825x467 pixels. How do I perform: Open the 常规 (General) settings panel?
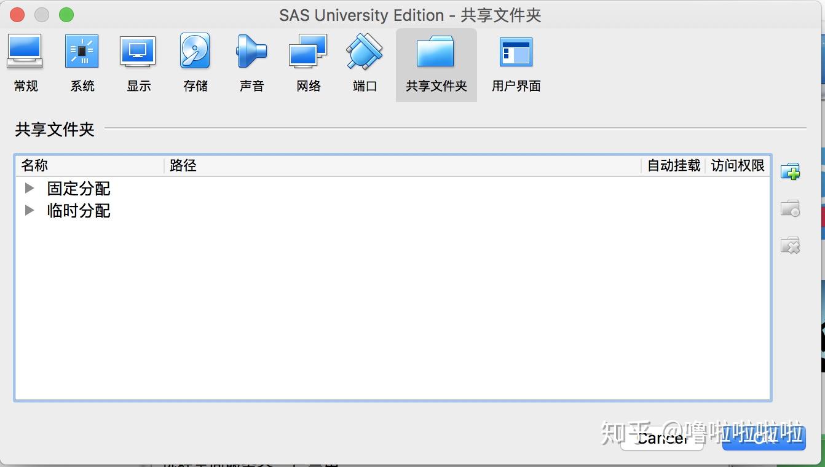click(25, 61)
